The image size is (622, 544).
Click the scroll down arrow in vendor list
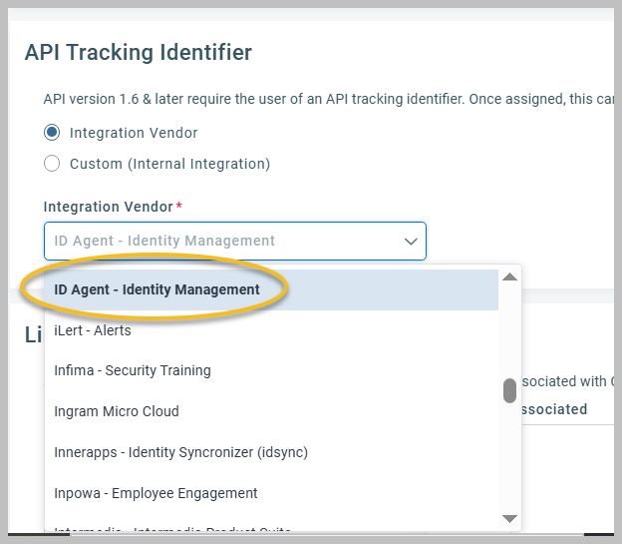pos(509,519)
